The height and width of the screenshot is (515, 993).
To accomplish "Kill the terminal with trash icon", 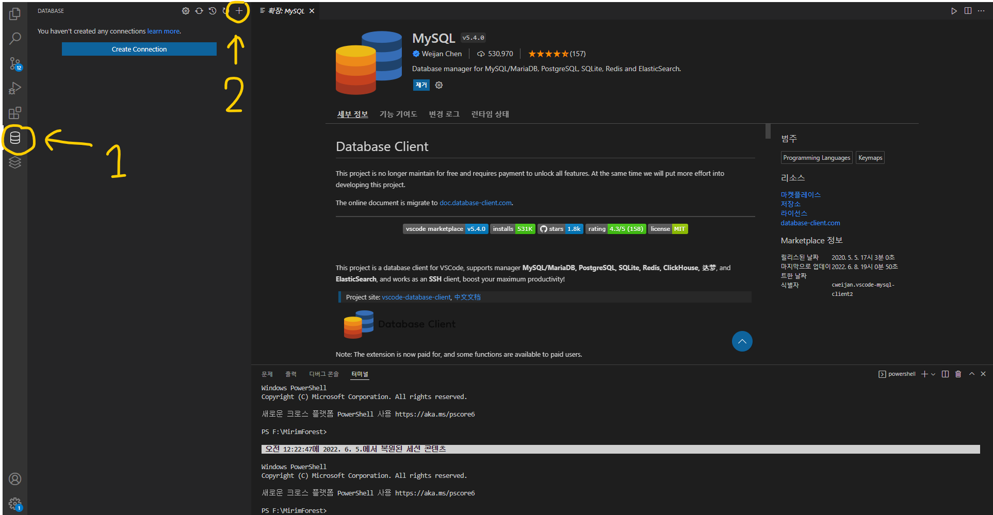I will click(958, 374).
